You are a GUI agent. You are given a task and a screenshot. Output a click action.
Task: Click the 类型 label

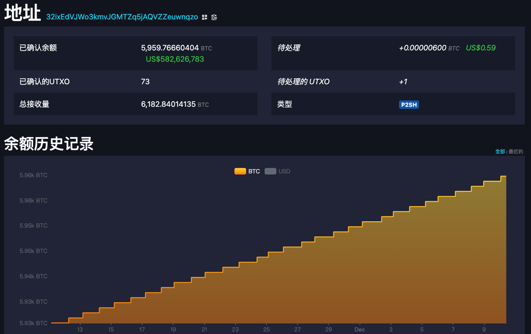(x=285, y=104)
